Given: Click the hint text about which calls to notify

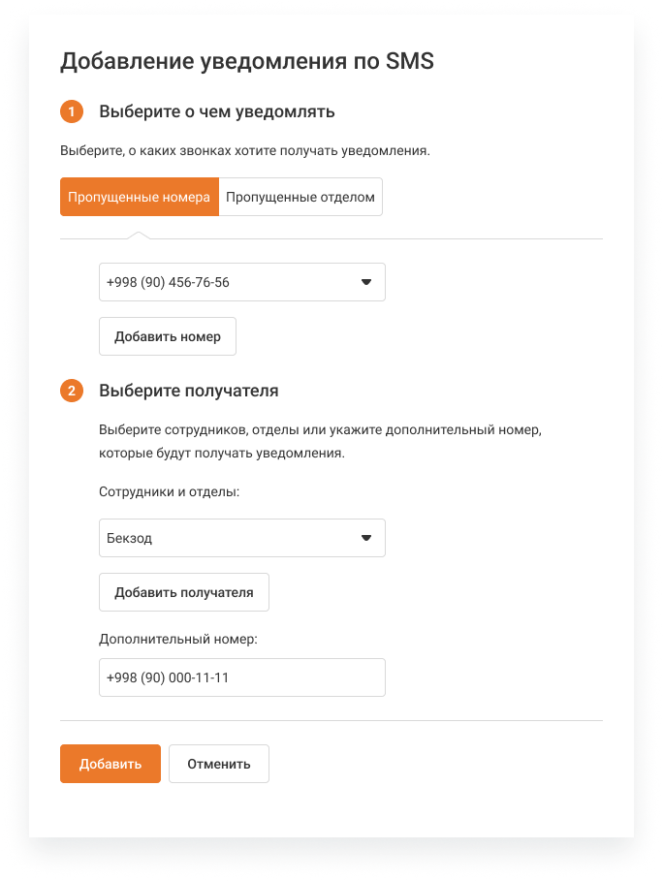Looking at the screenshot, I should (x=244, y=151).
